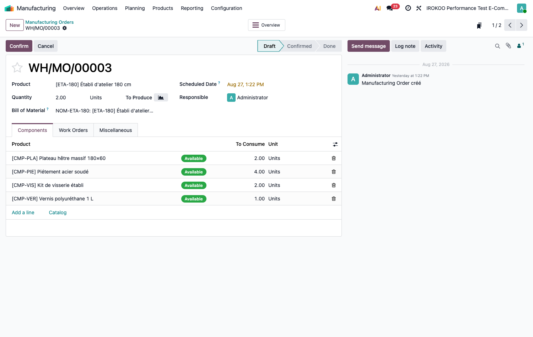
Task: Show followers via the person icon
Action: coord(520,45)
